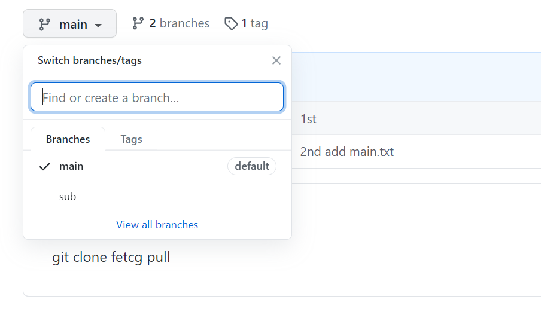This screenshot has width=541, height=327.
Task: Open the main branch dropdown arrow
Action: [98, 25]
